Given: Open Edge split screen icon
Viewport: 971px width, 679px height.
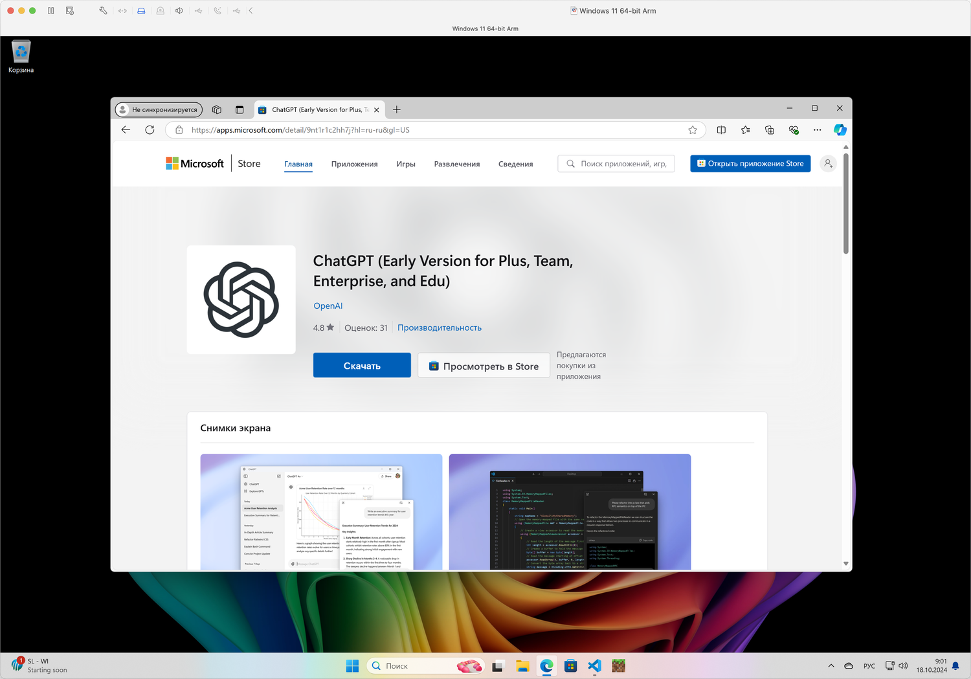Looking at the screenshot, I should point(721,130).
